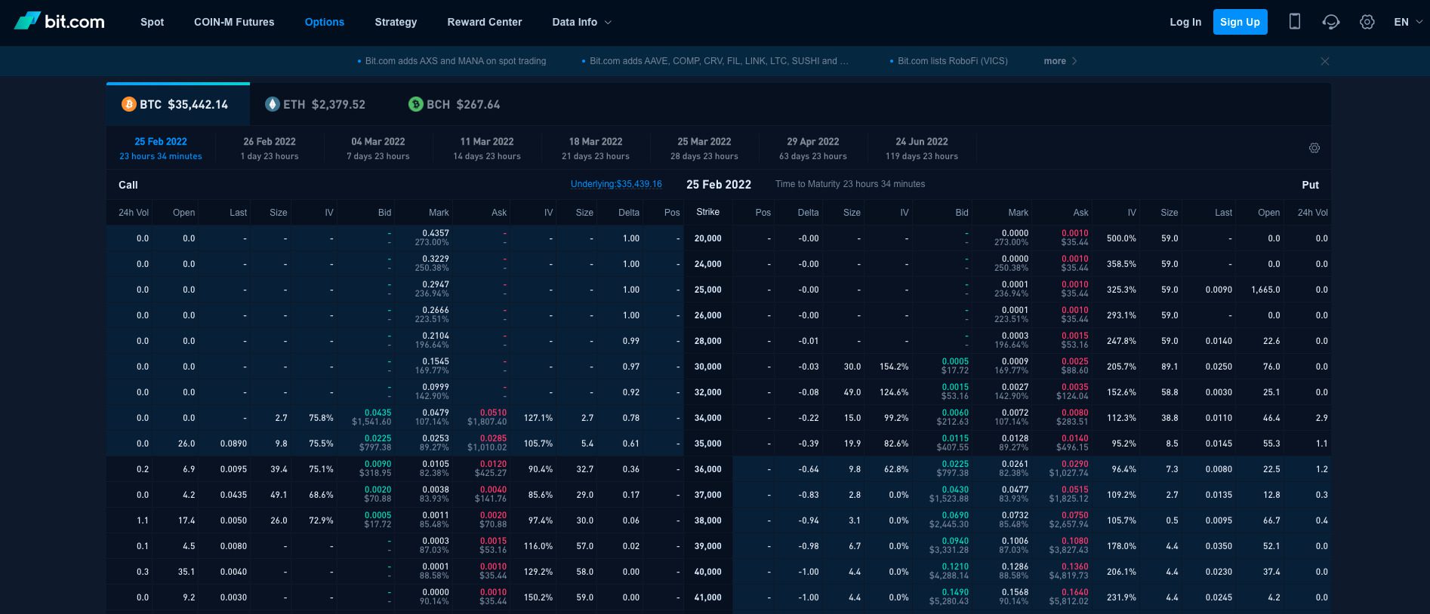The image size is (1430, 614).
Task: Open the AXS and MANA announcement
Action: coord(455,61)
